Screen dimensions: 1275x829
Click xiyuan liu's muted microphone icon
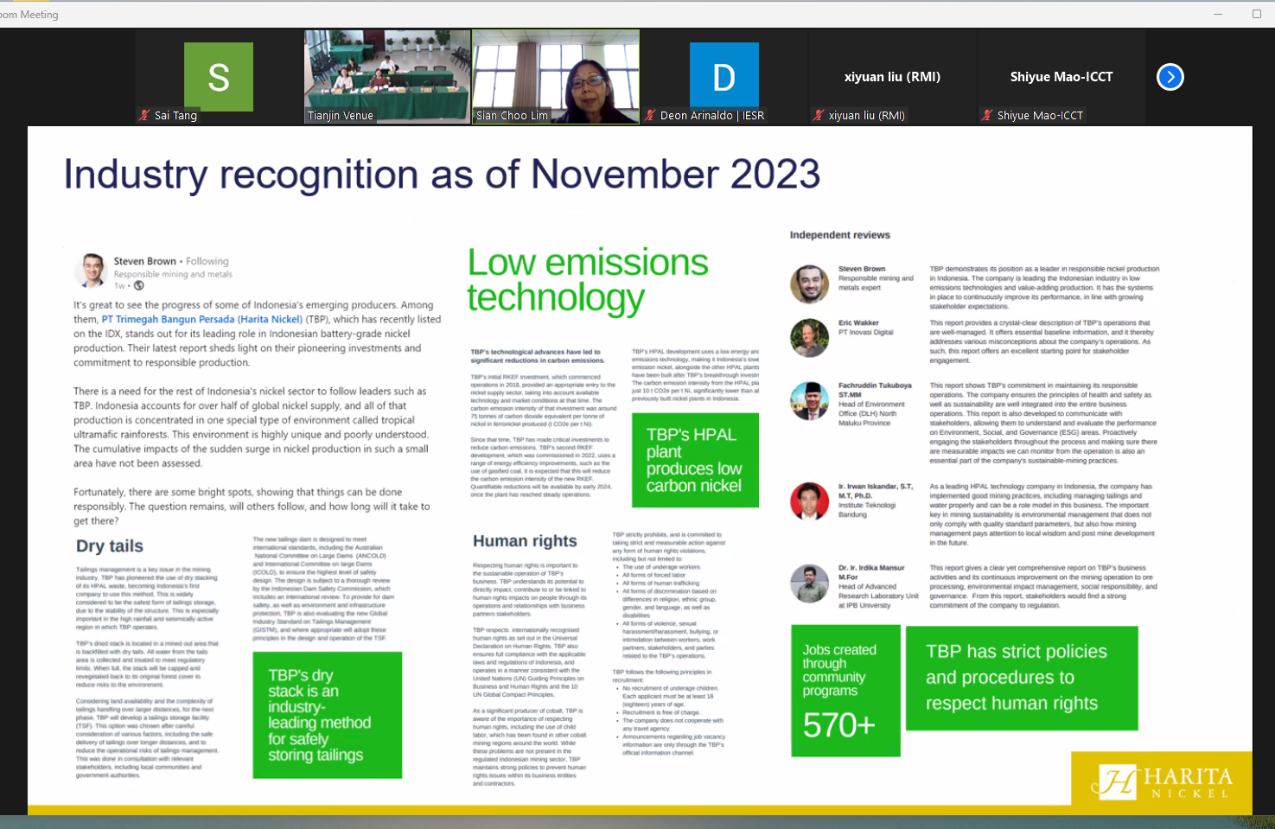tap(819, 116)
